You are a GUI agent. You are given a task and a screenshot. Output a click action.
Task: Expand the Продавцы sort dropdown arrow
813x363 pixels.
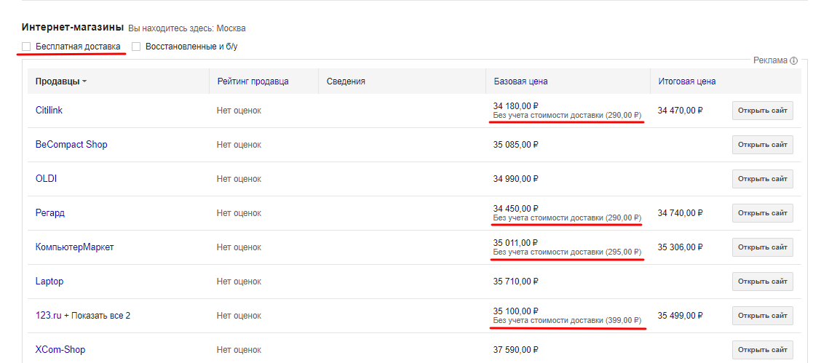84,81
